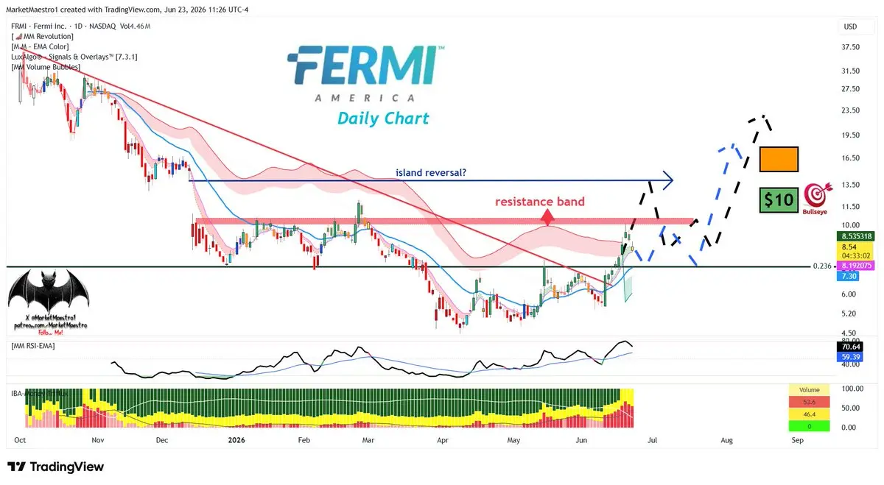Click the 10.00 price axis label
This screenshot has height=485, width=884.
pos(851,226)
